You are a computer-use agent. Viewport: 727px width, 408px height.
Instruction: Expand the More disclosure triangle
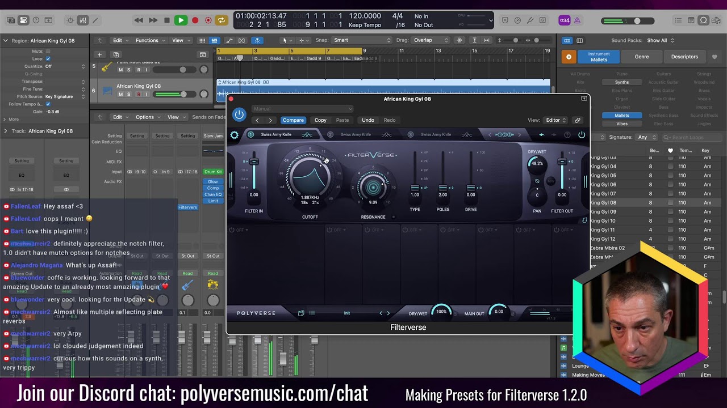tap(5, 119)
